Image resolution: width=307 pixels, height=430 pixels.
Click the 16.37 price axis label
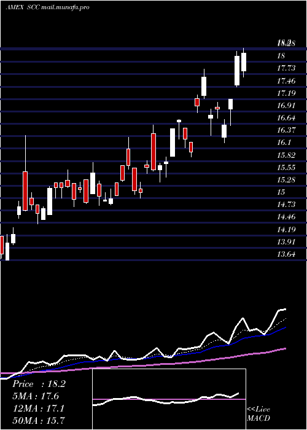tap(286, 130)
